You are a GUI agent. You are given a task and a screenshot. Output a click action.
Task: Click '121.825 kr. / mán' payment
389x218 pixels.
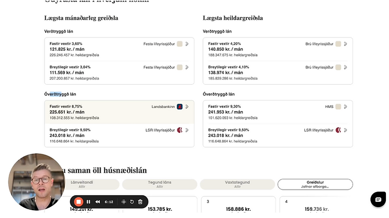(x=67, y=49)
